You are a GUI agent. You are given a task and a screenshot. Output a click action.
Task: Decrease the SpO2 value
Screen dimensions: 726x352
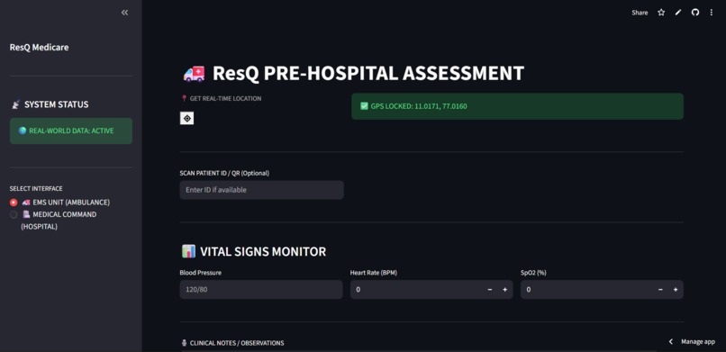tap(660, 290)
